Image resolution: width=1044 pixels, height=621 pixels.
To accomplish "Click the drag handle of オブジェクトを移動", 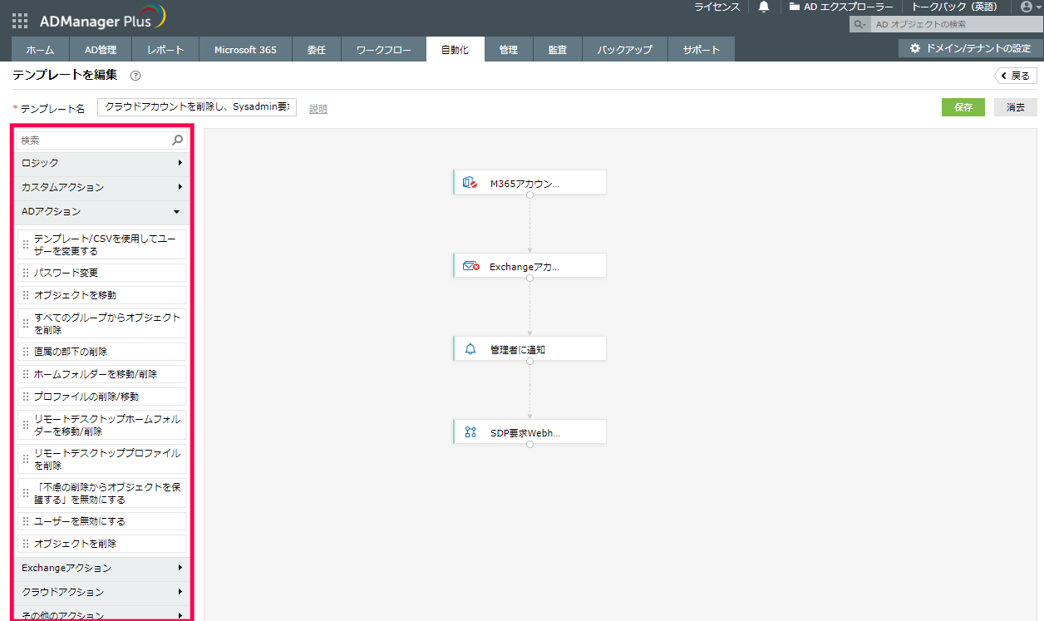I will pos(26,295).
